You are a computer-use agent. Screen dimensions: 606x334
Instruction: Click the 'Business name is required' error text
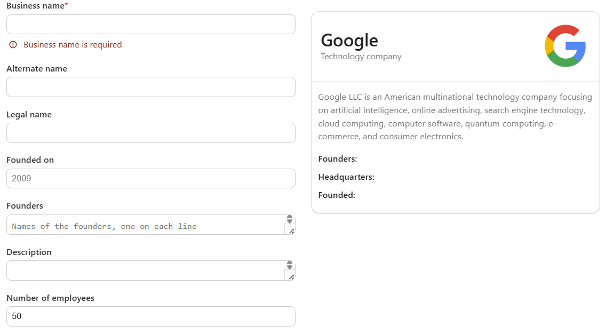tap(73, 45)
